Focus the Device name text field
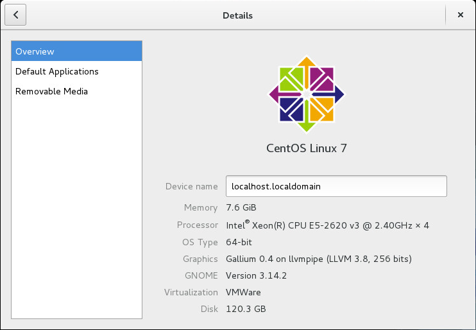 (336, 186)
